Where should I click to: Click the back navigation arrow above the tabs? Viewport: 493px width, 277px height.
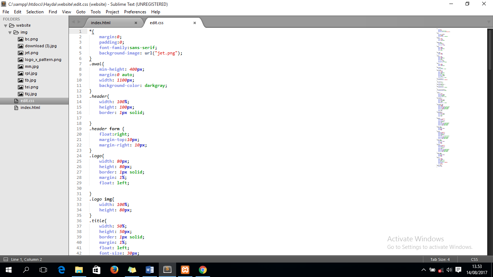click(x=74, y=22)
